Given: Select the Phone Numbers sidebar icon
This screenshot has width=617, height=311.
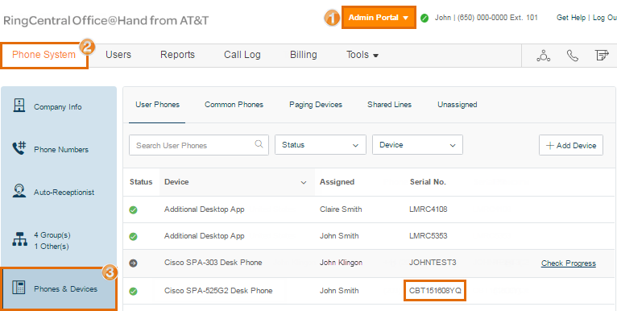Looking at the screenshot, I should (19, 148).
